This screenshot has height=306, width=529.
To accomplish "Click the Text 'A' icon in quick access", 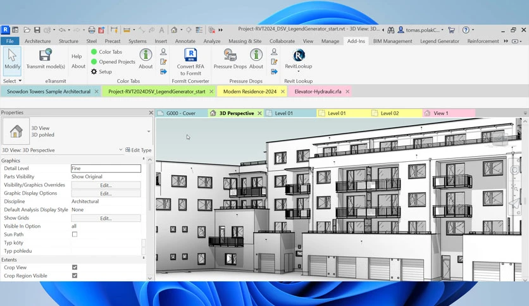I will (x=161, y=30).
